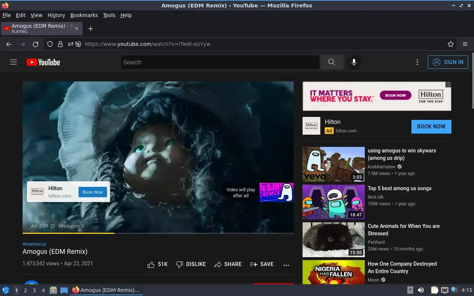
Task: Click the SIGN IN button
Action: click(448, 62)
